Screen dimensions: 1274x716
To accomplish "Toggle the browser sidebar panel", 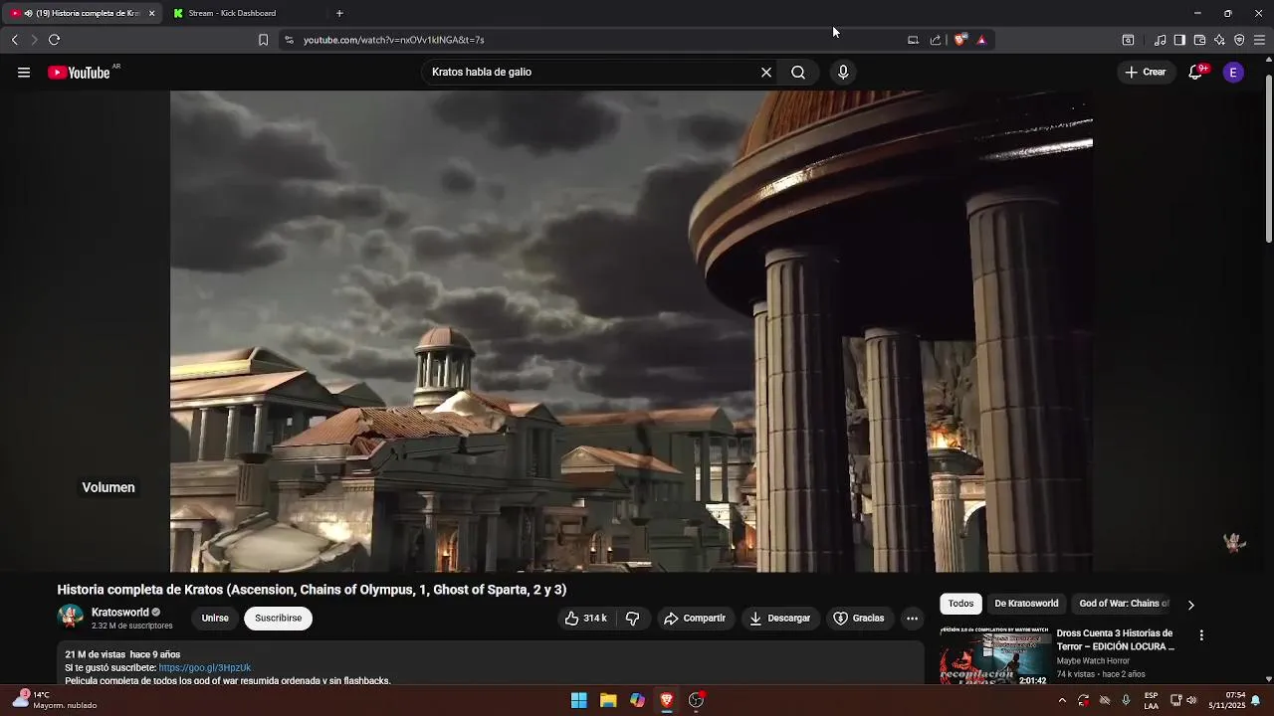I will tap(1179, 40).
